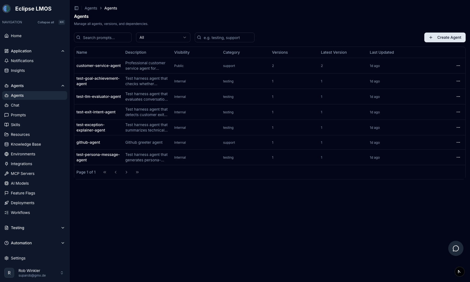Click the R user avatar
This screenshot has height=282, width=470.
tap(9, 273)
